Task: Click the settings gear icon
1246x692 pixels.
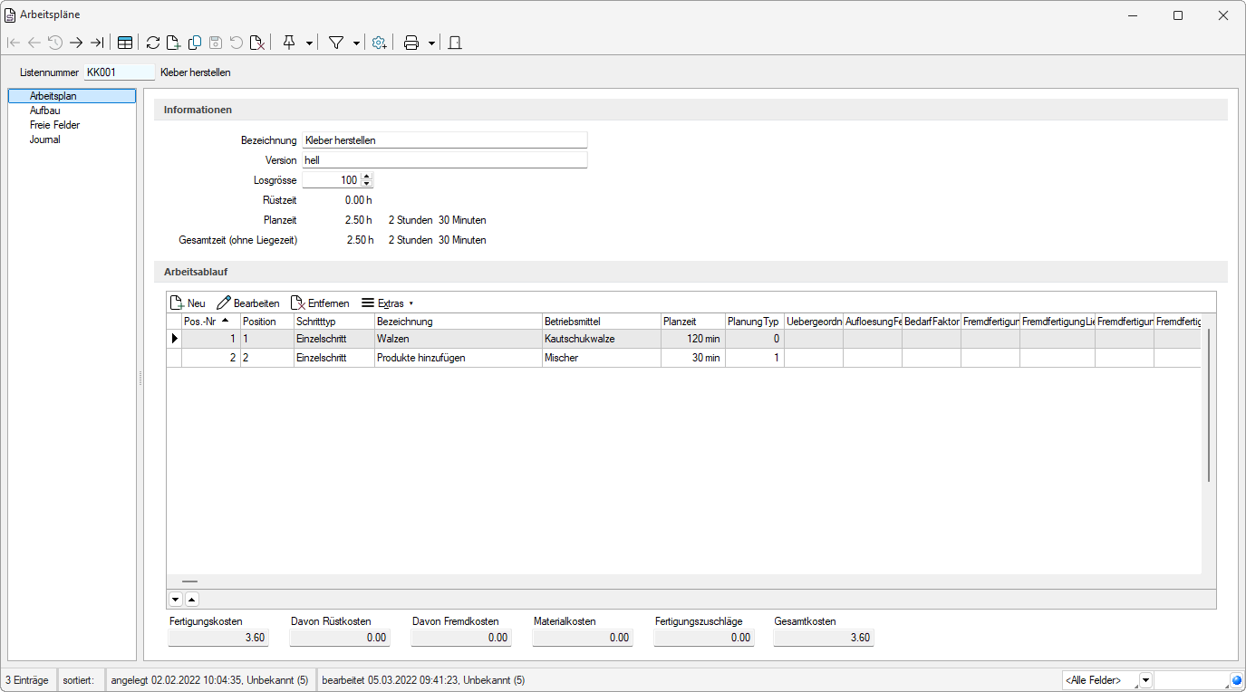Action: tap(379, 43)
